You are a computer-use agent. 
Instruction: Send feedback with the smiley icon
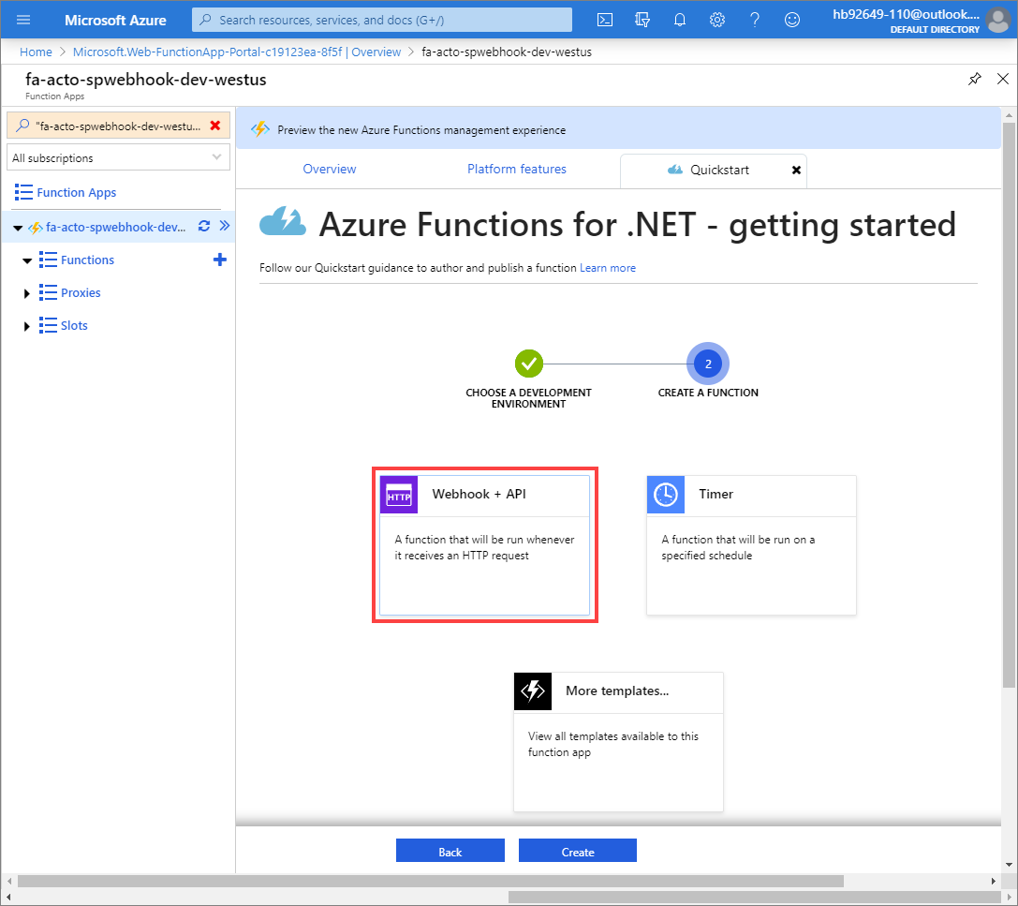click(x=792, y=20)
